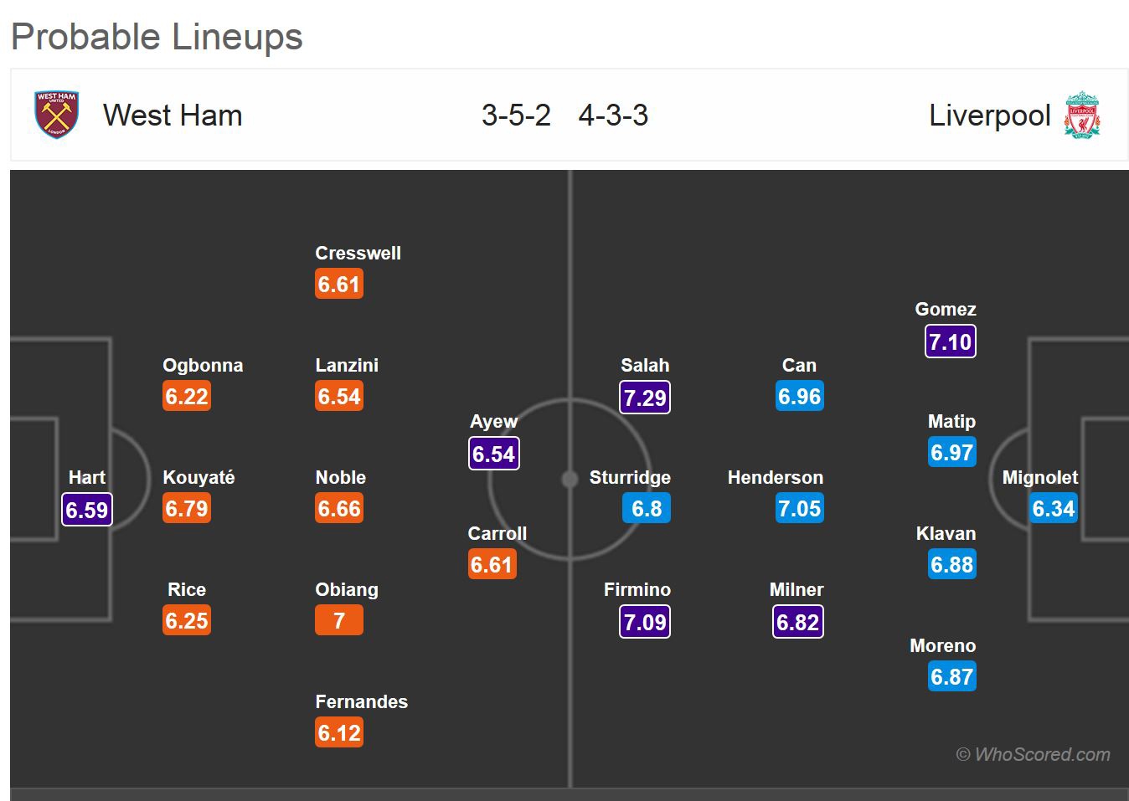The image size is (1129, 801).
Task: Select Mignolet's 6.34 rating badge
Action: tap(1053, 509)
